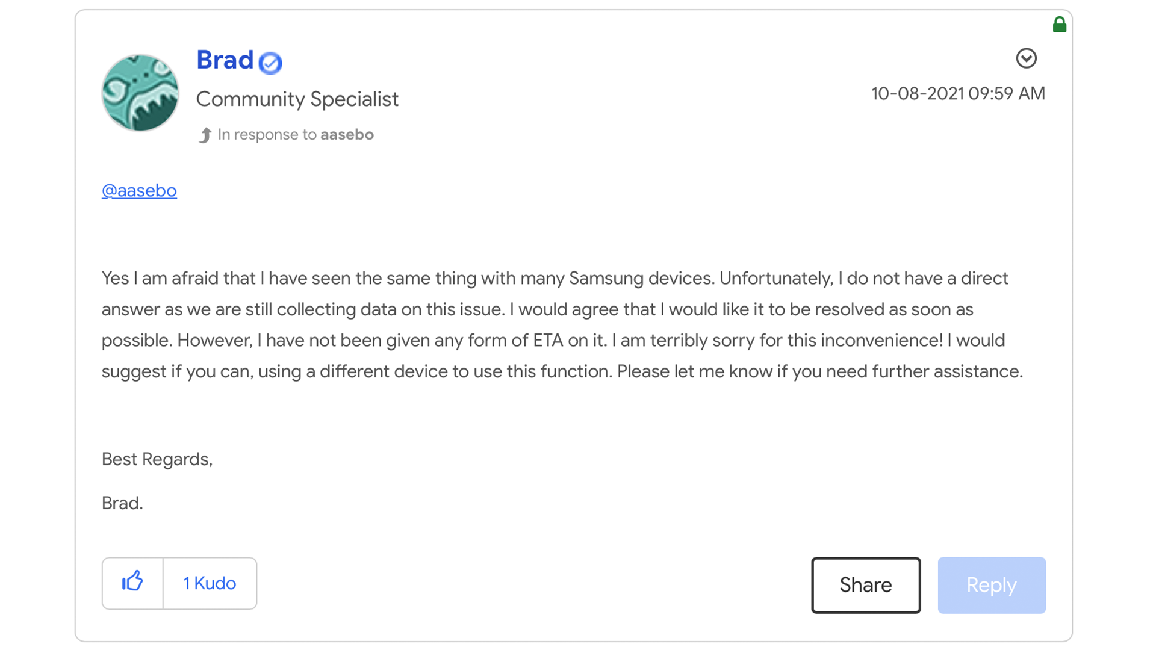Click the verified badge next to Brad
This screenshot has height=650, width=1156.
pyautogui.click(x=270, y=63)
